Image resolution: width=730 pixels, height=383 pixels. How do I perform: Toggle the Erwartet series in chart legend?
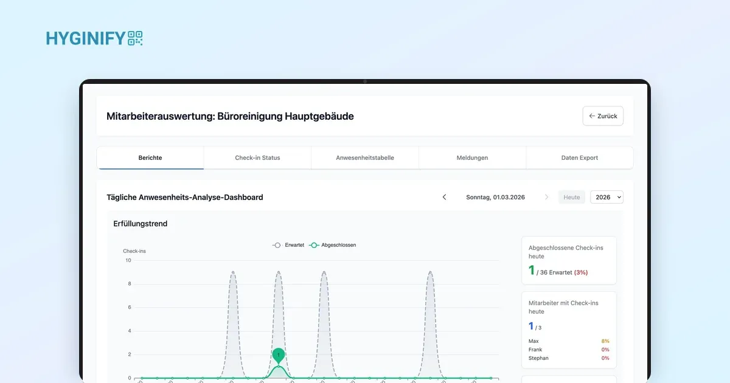[x=288, y=245]
